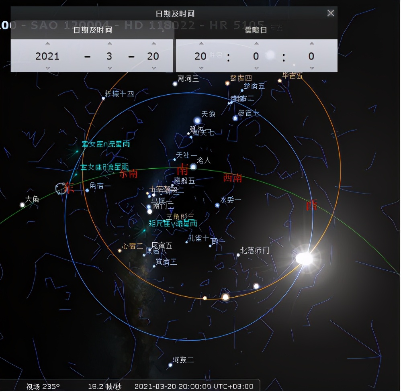Select the 室女座η流星雨 meteor shower label
Image resolution: width=401 pixels, height=392 pixels.
click(106, 144)
